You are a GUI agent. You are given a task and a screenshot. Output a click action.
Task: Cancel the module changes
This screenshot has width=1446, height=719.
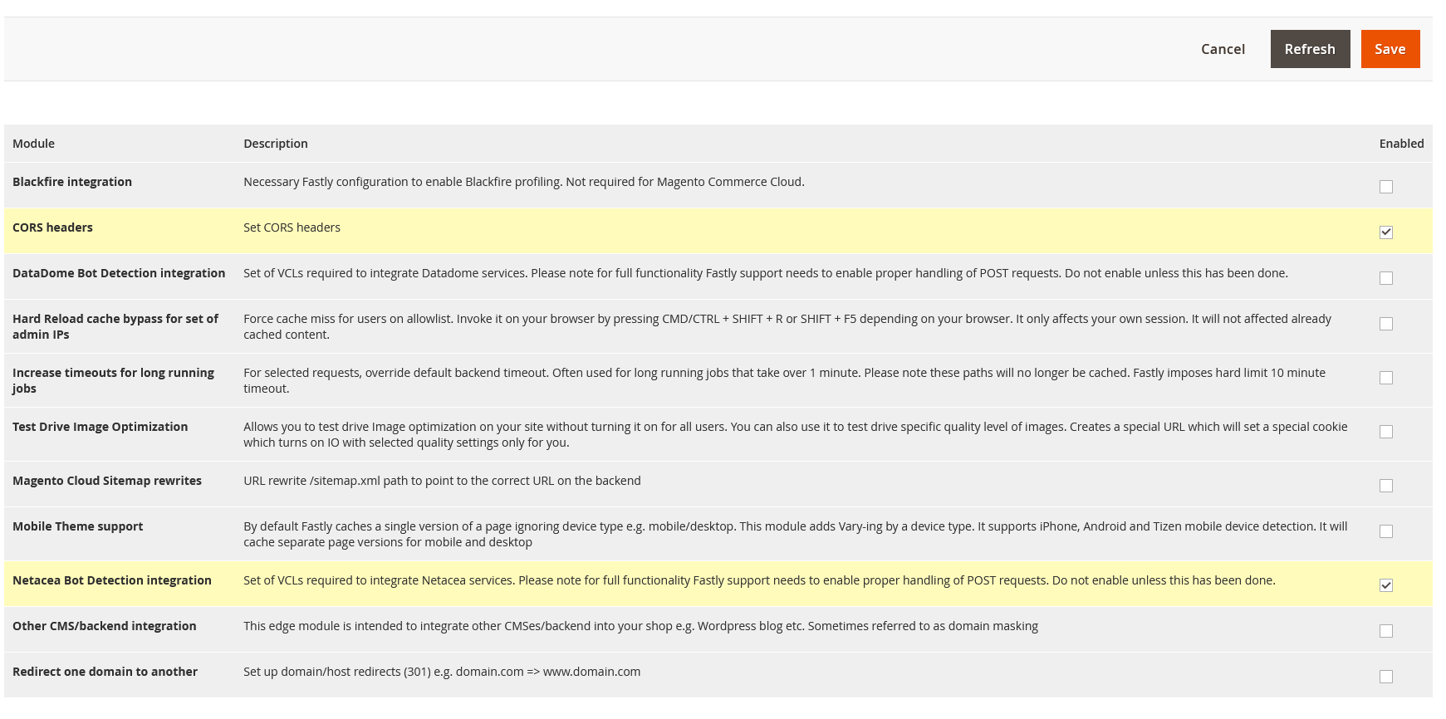click(x=1223, y=49)
